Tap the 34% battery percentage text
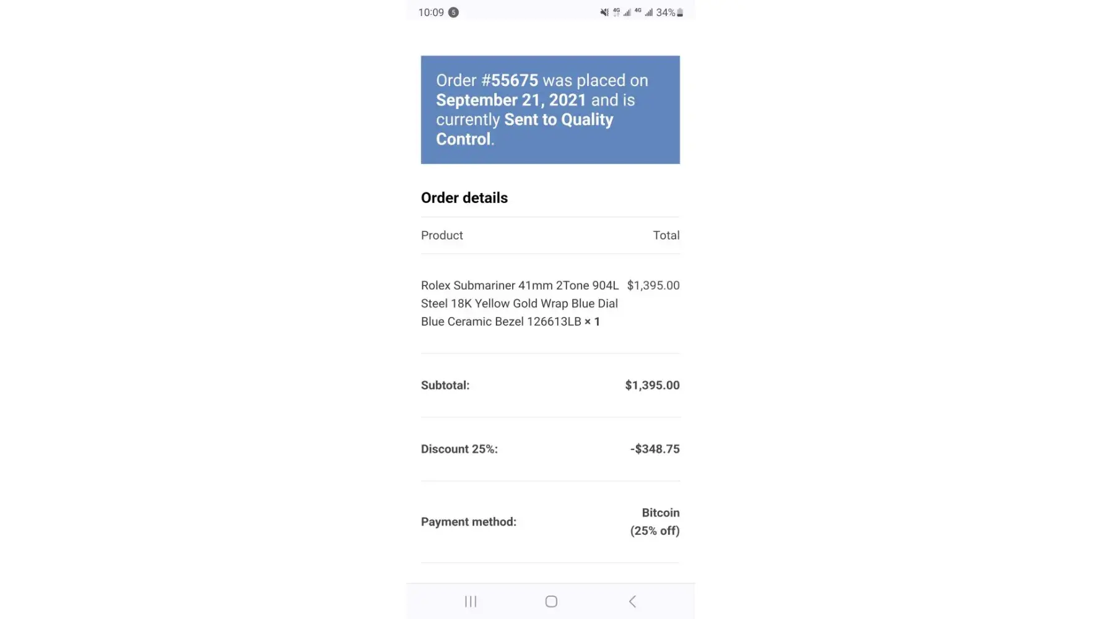Viewport: 1101px width, 619px height. coord(665,12)
